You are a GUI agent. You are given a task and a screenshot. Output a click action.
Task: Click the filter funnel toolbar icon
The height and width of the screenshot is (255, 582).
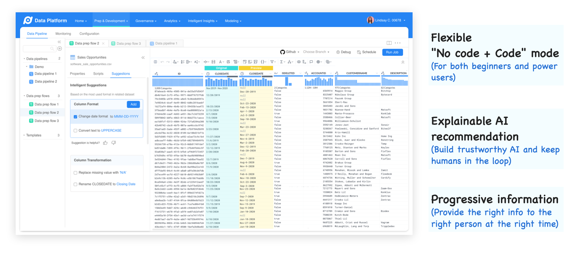tap(272, 62)
